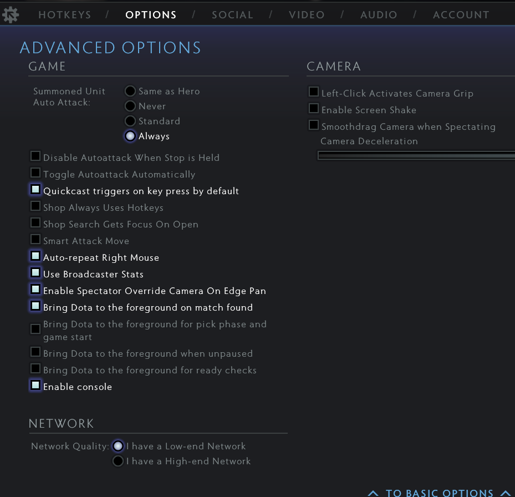This screenshot has height=497, width=515.
Task: Uncheck 'Enable console'
Action: (x=35, y=385)
